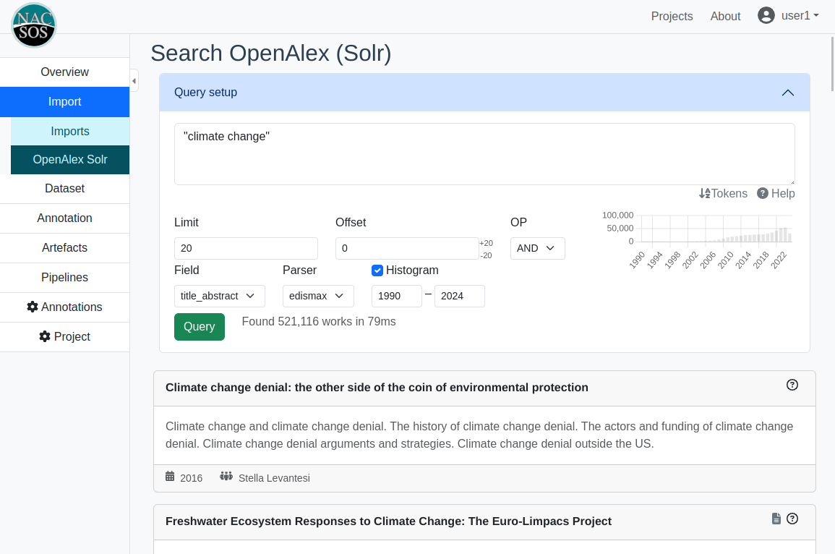Collapse the Query setup panel
Screen dimensions: 835x554
point(788,93)
